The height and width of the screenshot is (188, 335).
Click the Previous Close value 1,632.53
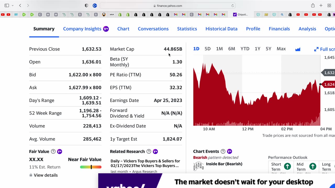92,49
